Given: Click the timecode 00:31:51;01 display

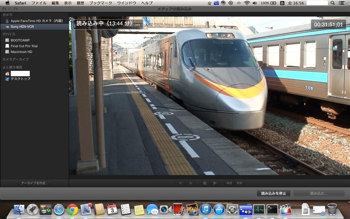Looking at the screenshot, I should coord(328,24).
